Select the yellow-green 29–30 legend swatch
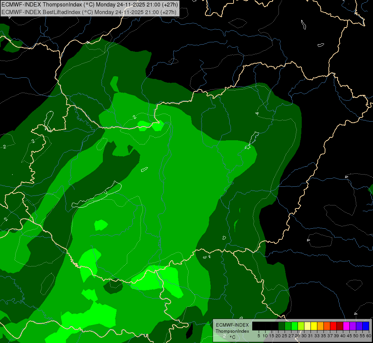This screenshot has width=373, height=343. (301, 326)
